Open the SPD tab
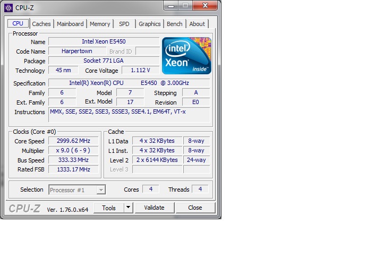This screenshot has width=367, height=275. coord(124,24)
